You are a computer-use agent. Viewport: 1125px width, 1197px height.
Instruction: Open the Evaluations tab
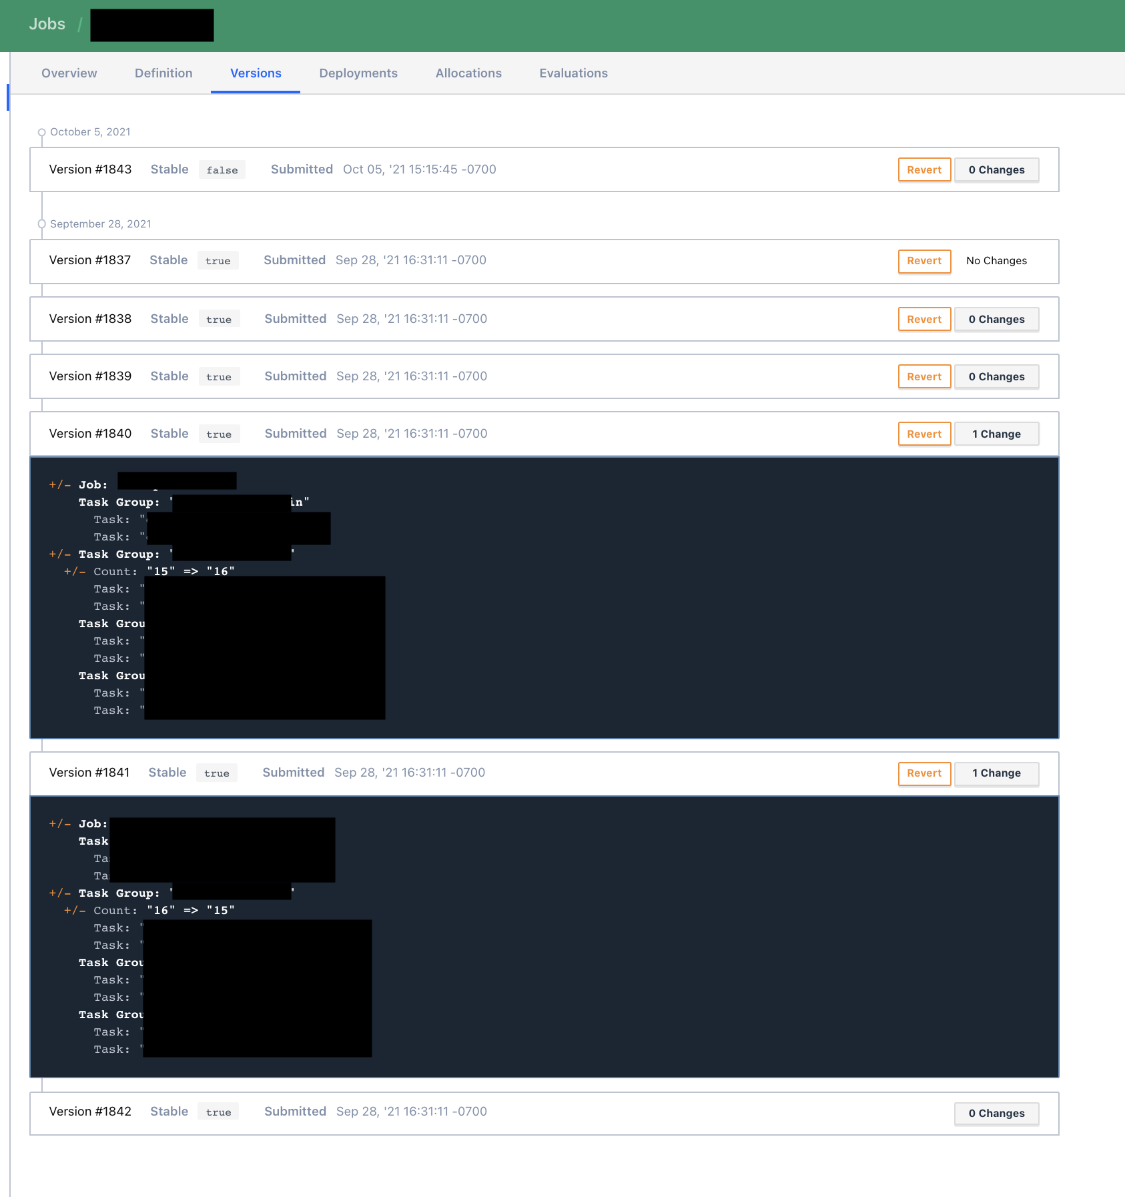(574, 73)
